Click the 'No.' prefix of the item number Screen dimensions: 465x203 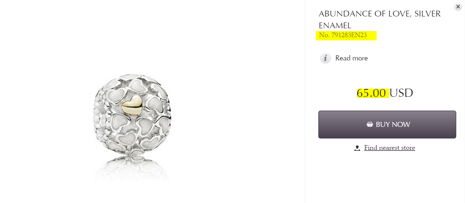(x=324, y=35)
